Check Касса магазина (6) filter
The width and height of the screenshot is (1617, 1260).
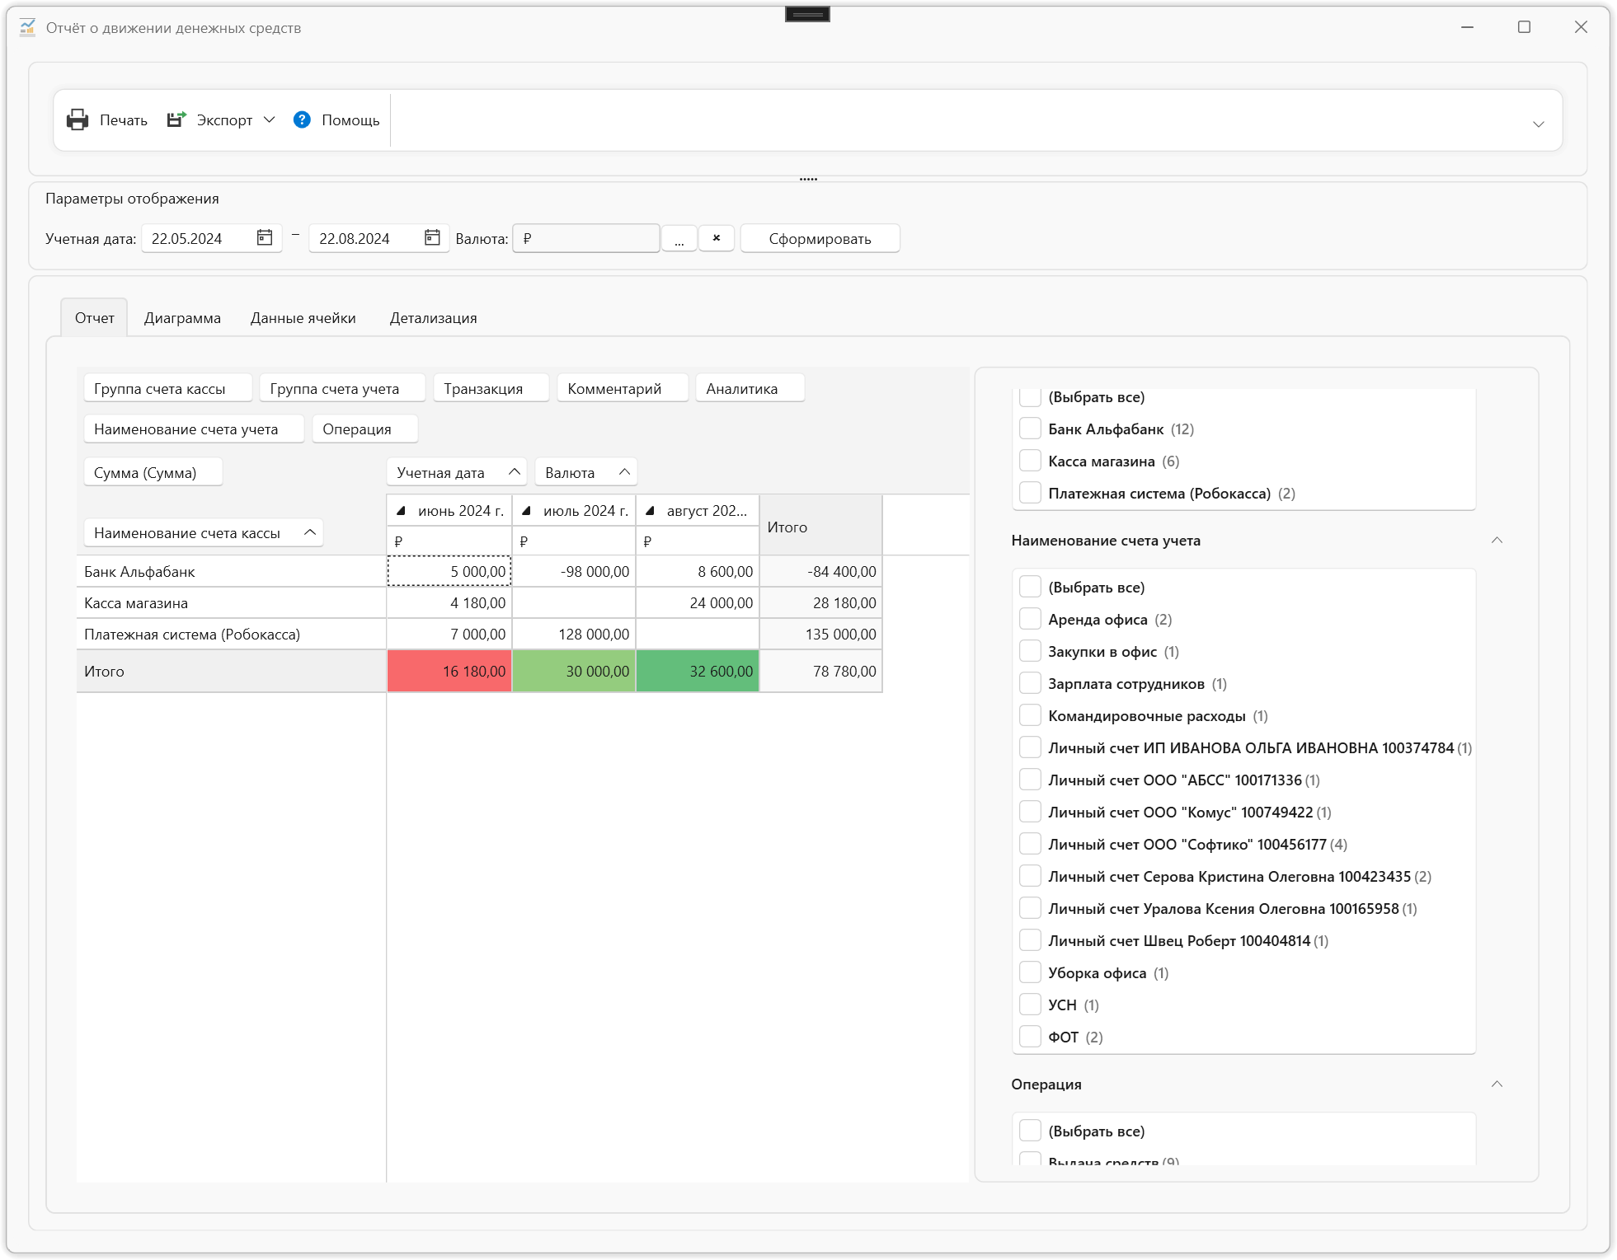pyautogui.click(x=1030, y=461)
